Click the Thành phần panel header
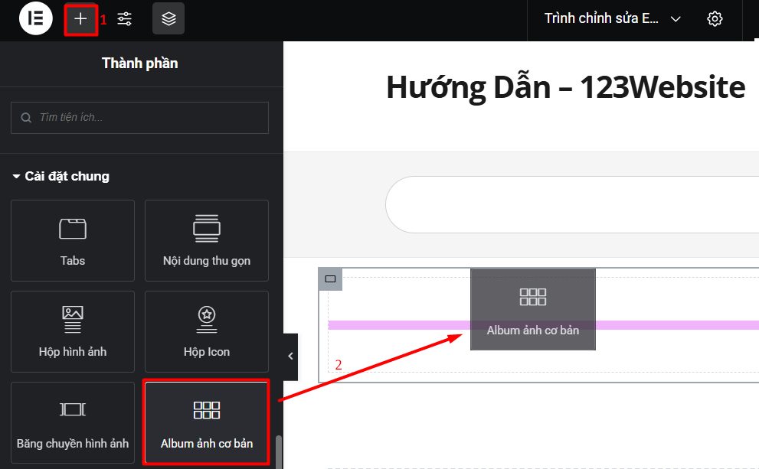 [x=140, y=64]
